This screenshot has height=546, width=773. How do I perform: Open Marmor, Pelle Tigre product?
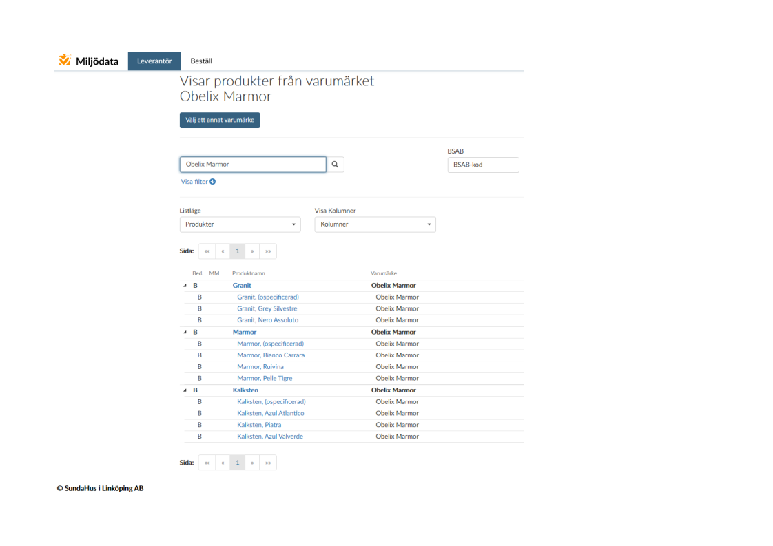265,379
